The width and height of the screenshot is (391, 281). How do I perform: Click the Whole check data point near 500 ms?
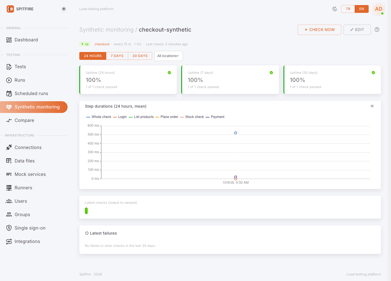click(236, 133)
